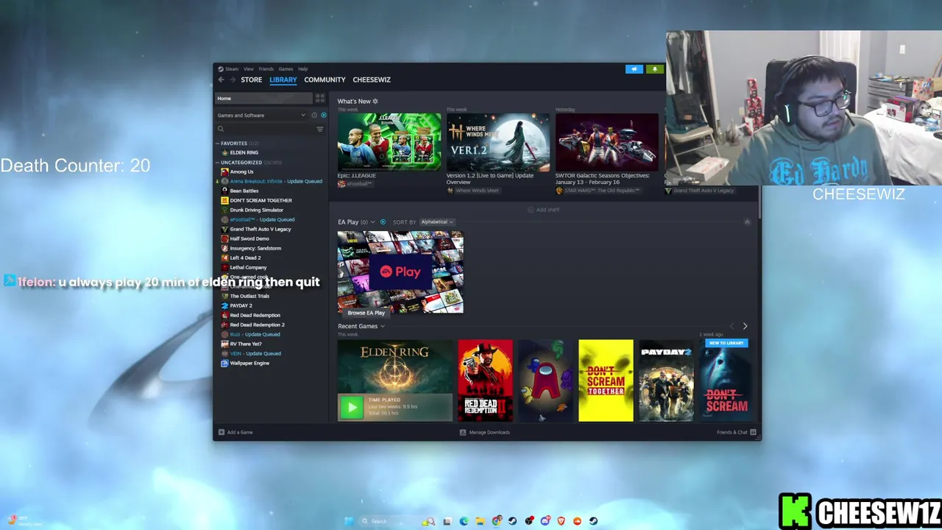Open the Help menu
942x530 pixels.
coord(302,69)
